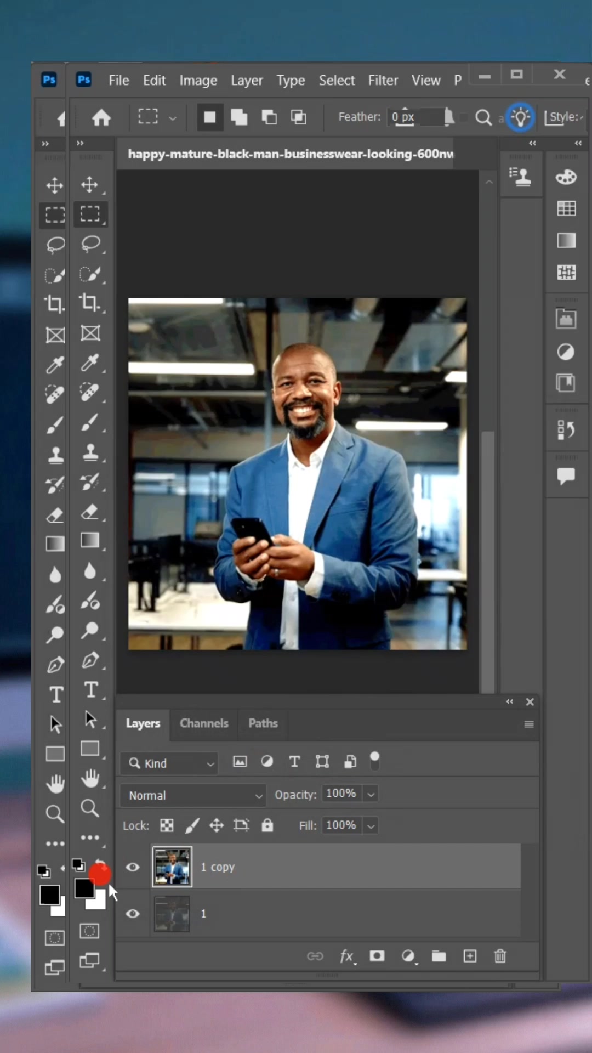Toggle filter for smart objects
This screenshot has width=592, height=1053.
point(350,761)
